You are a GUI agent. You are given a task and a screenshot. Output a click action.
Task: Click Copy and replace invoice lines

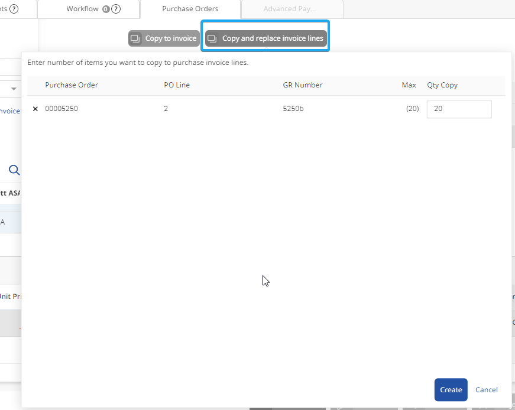266,38
